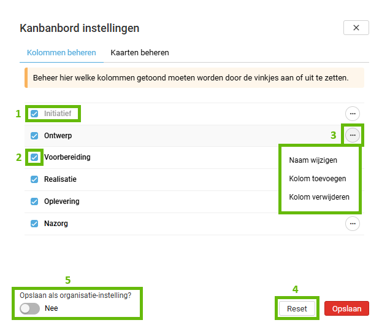
Task: Click the ellipsis button on the Ontwerp row
Action: (352, 135)
